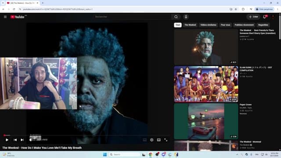Play the video
This screenshot has height=158, width=281.
pyautogui.click(x=7, y=140)
